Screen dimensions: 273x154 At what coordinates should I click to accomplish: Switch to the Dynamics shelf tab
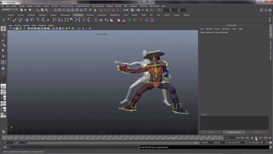90,15
